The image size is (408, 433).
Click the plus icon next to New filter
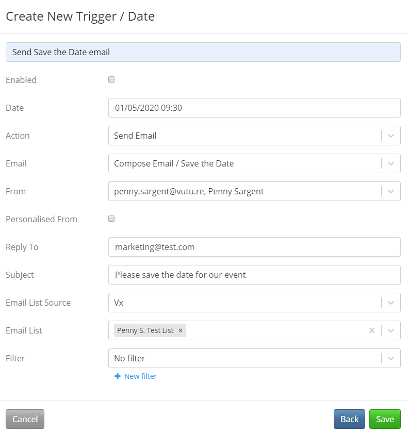pos(119,376)
